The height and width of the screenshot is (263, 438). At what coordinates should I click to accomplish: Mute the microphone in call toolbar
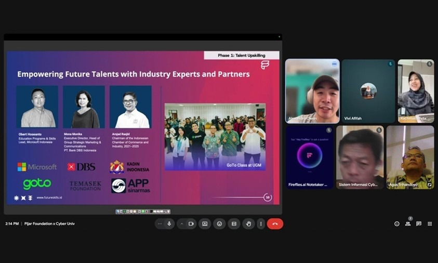pyautogui.click(x=169, y=223)
